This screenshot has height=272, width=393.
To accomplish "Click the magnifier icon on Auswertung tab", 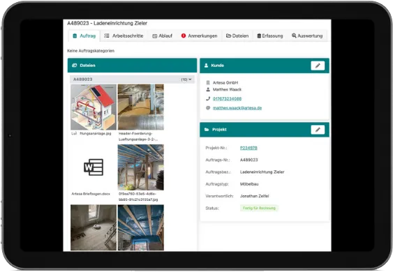I will point(294,36).
